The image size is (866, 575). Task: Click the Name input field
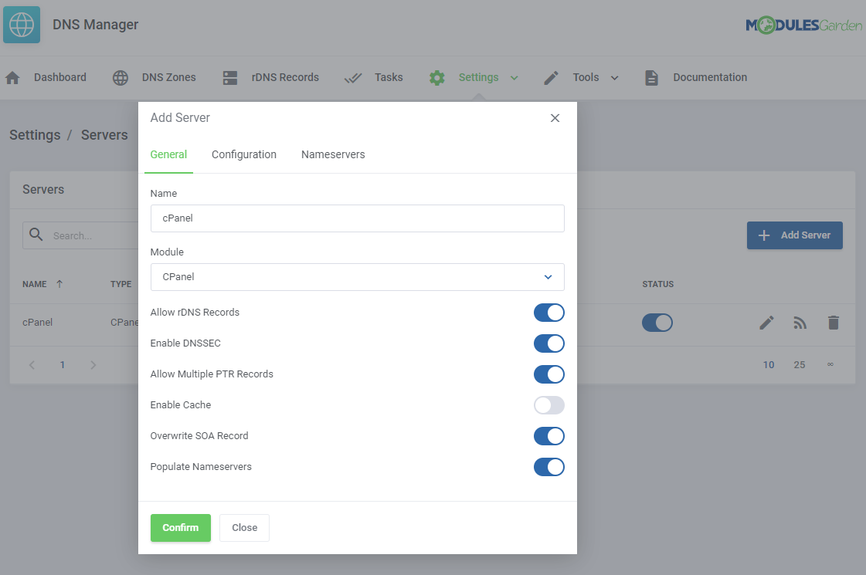(358, 218)
